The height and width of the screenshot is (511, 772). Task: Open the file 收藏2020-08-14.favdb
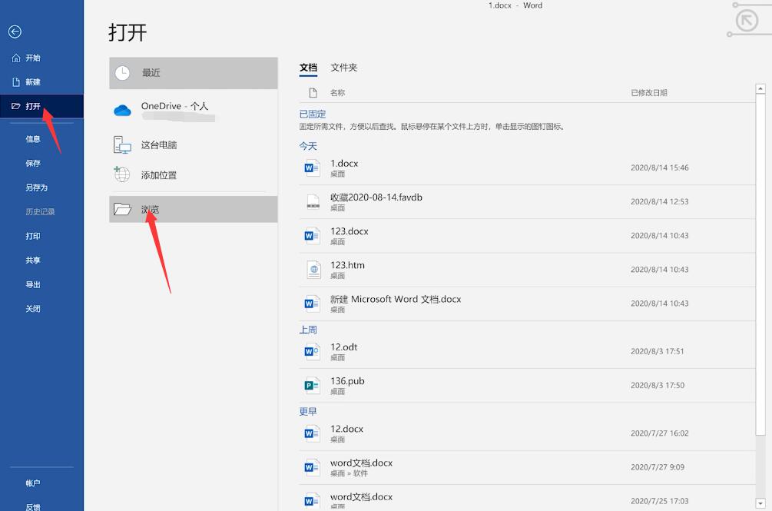[x=527, y=202]
